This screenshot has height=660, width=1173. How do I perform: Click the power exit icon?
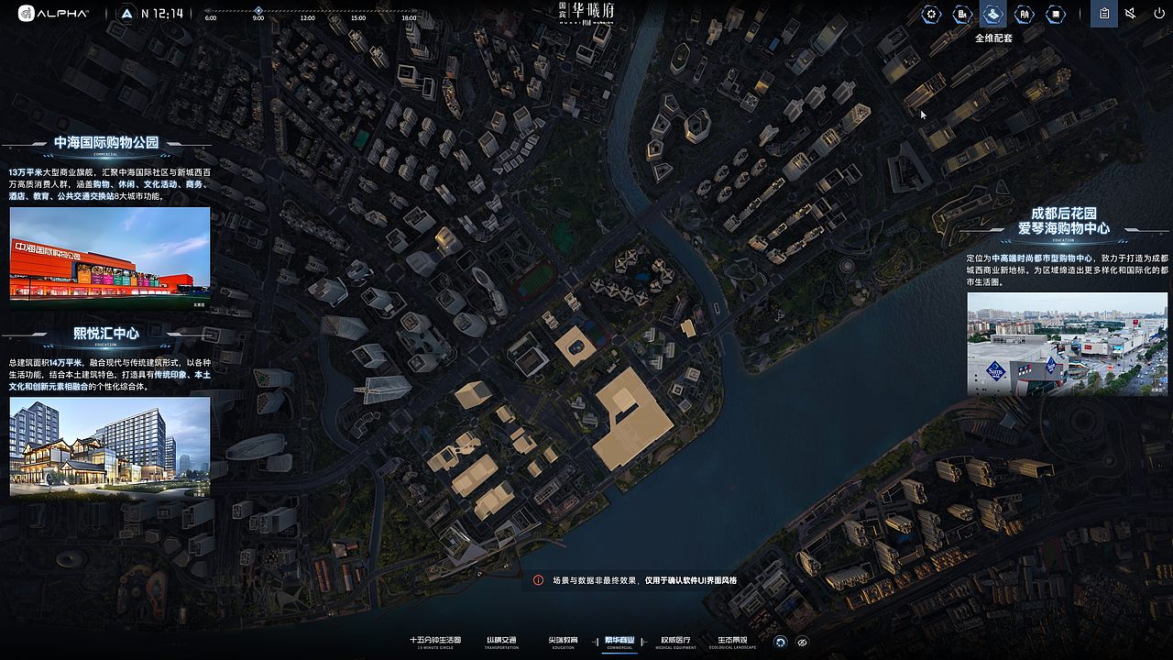[1158, 14]
